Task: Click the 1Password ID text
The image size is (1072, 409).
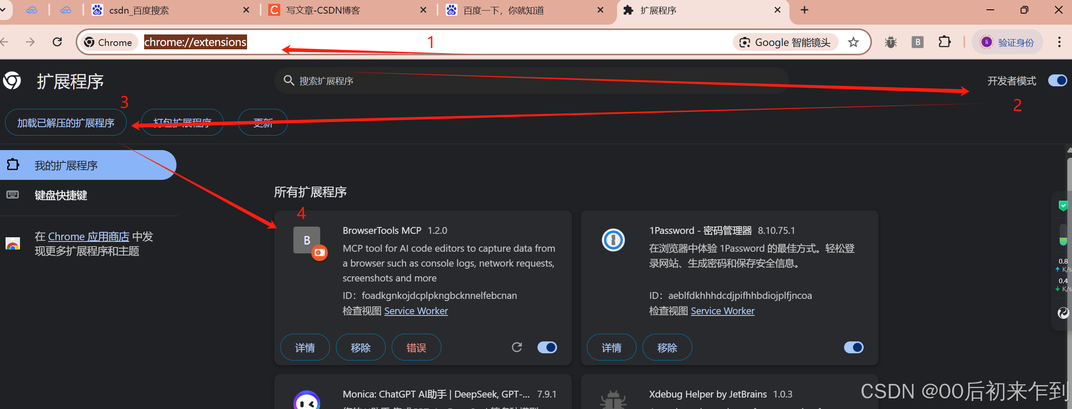Action: click(x=731, y=295)
